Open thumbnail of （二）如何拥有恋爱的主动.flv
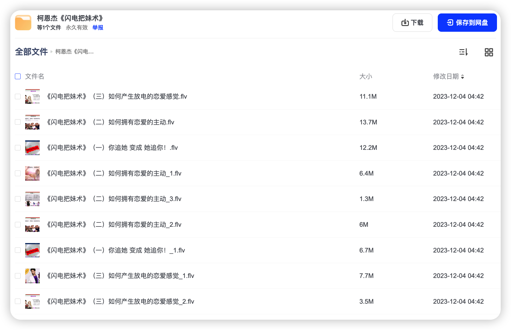This screenshot has height=330, width=511. tap(32, 122)
